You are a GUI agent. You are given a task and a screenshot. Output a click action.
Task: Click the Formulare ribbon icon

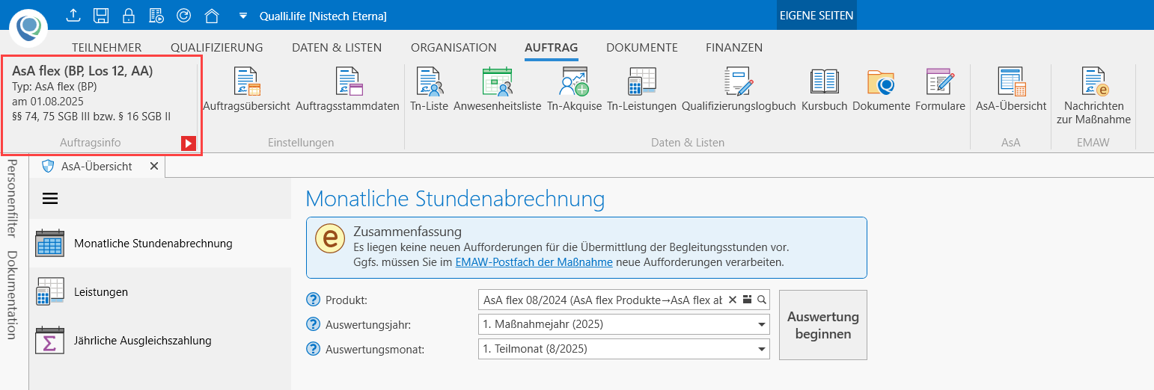pyautogui.click(x=940, y=89)
